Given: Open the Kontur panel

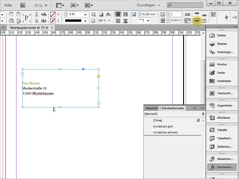Looking at the screenshot, I should (x=220, y=64).
